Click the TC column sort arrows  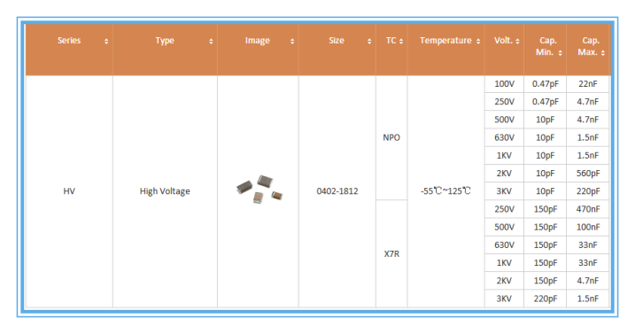click(401, 42)
